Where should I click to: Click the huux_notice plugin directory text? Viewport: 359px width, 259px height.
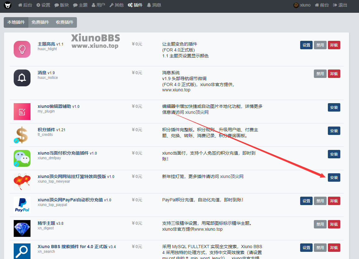48,78
